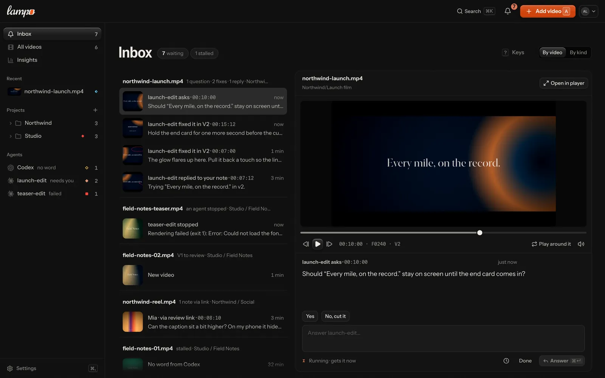Choose the No, cut it reply
The height and width of the screenshot is (378, 605).
pos(335,316)
